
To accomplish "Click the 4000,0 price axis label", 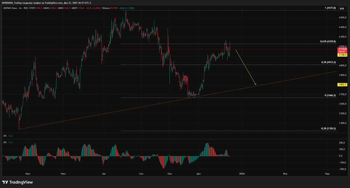I will [x=342, y=65].
